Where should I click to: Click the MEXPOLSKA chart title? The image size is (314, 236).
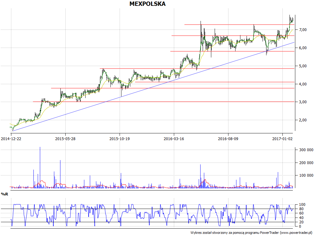coord(147,4)
